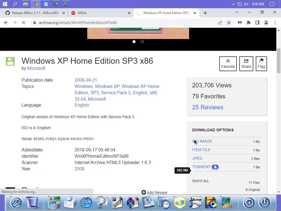Open the hard drive dock icon
Image resolution: width=281 pixels, height=211 pixels.
click(x=148, y=202)
